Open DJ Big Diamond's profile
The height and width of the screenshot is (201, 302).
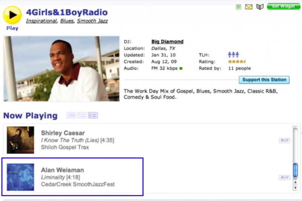[167, 42]
